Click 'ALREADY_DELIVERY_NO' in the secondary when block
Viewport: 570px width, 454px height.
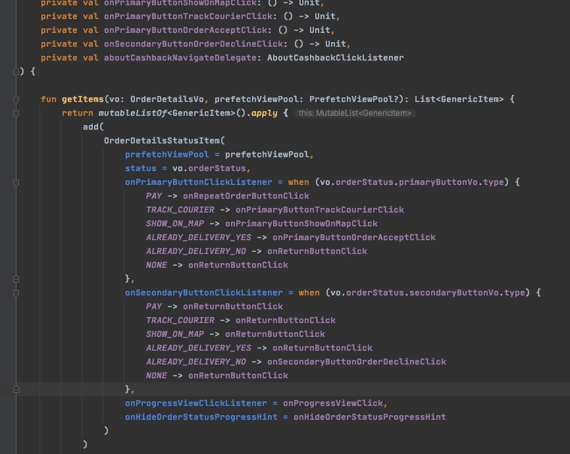[196, 362]
